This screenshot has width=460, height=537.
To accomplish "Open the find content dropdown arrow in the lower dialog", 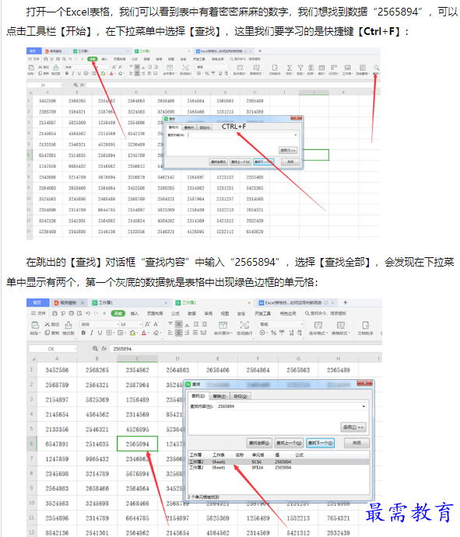I will tap(363, 406).
